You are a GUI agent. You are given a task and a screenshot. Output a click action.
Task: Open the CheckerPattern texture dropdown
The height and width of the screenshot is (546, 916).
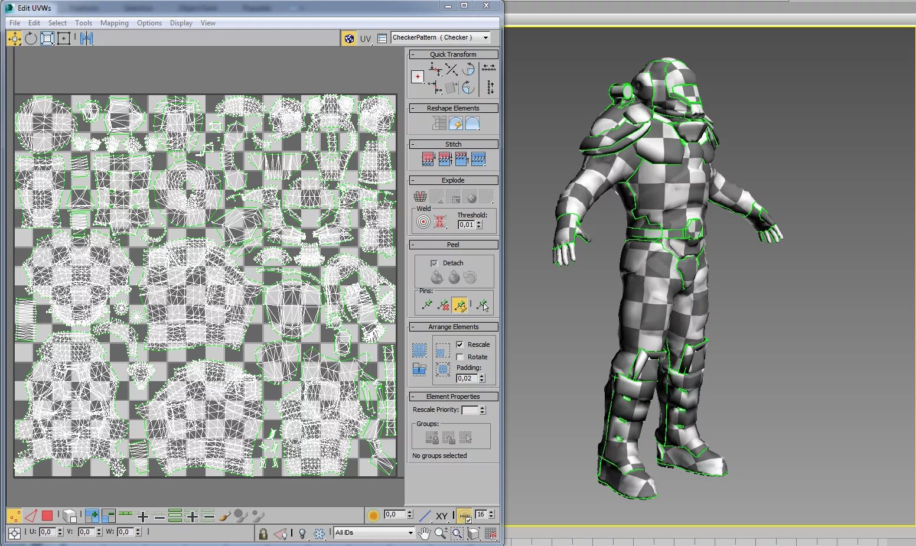pos(485,37)
